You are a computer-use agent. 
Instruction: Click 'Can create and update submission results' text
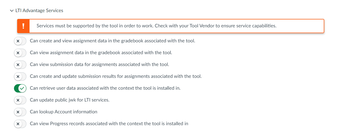[x=116, y=76]
